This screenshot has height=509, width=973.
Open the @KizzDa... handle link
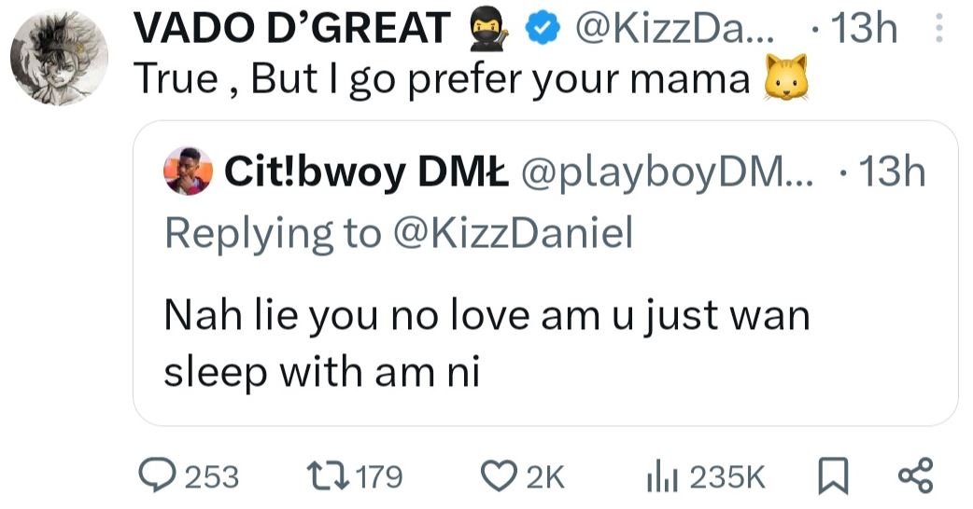[674, 31]
